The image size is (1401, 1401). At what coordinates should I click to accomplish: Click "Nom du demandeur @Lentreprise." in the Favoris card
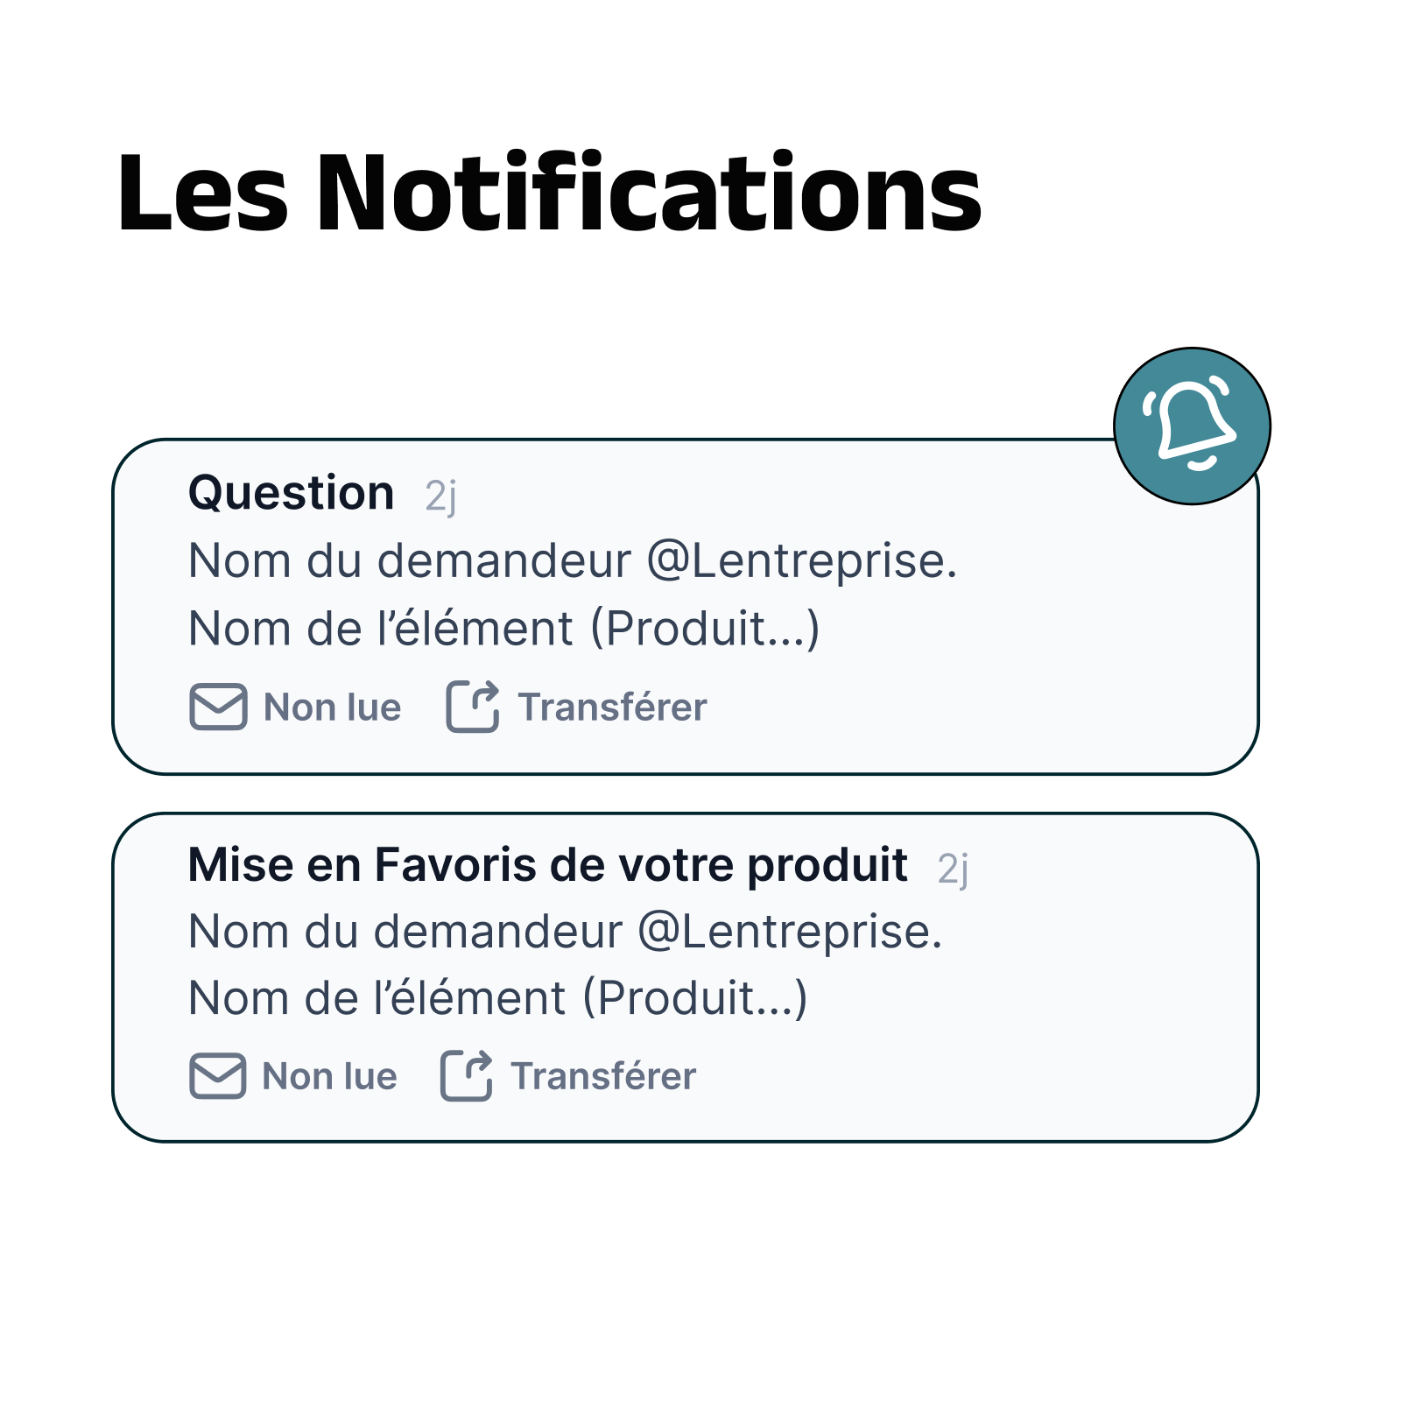point(565,932)
